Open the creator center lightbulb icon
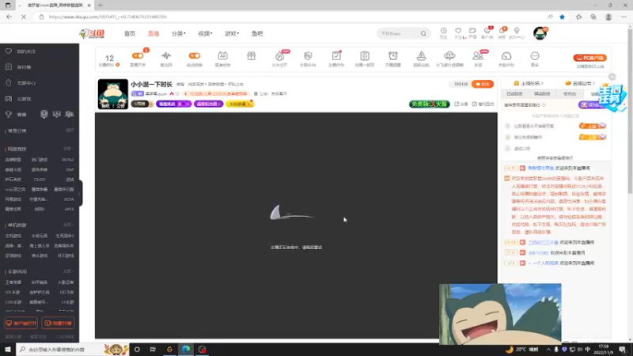The image size is (633, 356). click(x=517, y=31)
